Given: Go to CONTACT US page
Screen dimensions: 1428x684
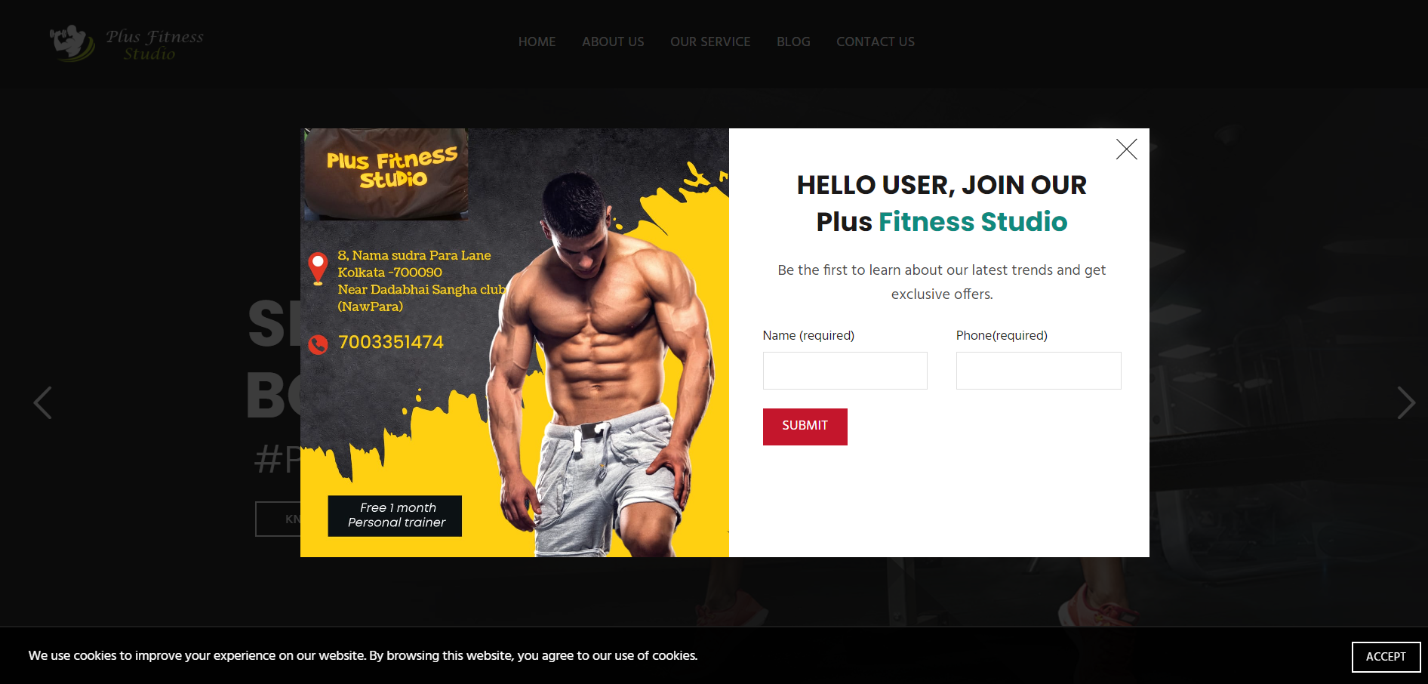Looking at the screenshot, I should click(x=876, y=42).
